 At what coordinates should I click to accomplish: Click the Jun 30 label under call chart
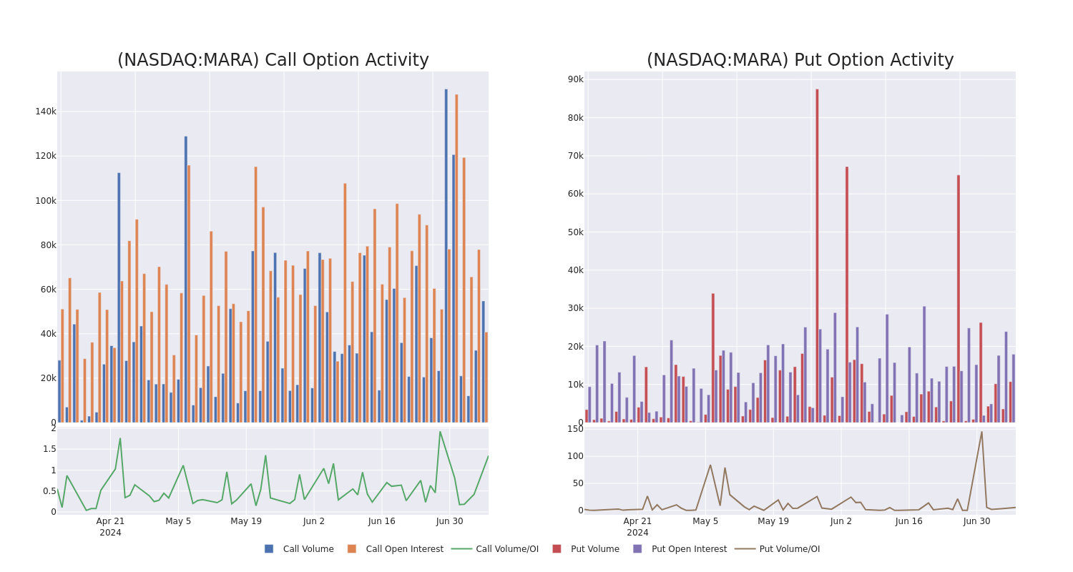[450, 521]
